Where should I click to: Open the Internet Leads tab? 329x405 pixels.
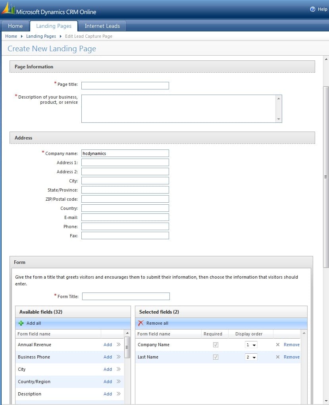click(102, 26)
